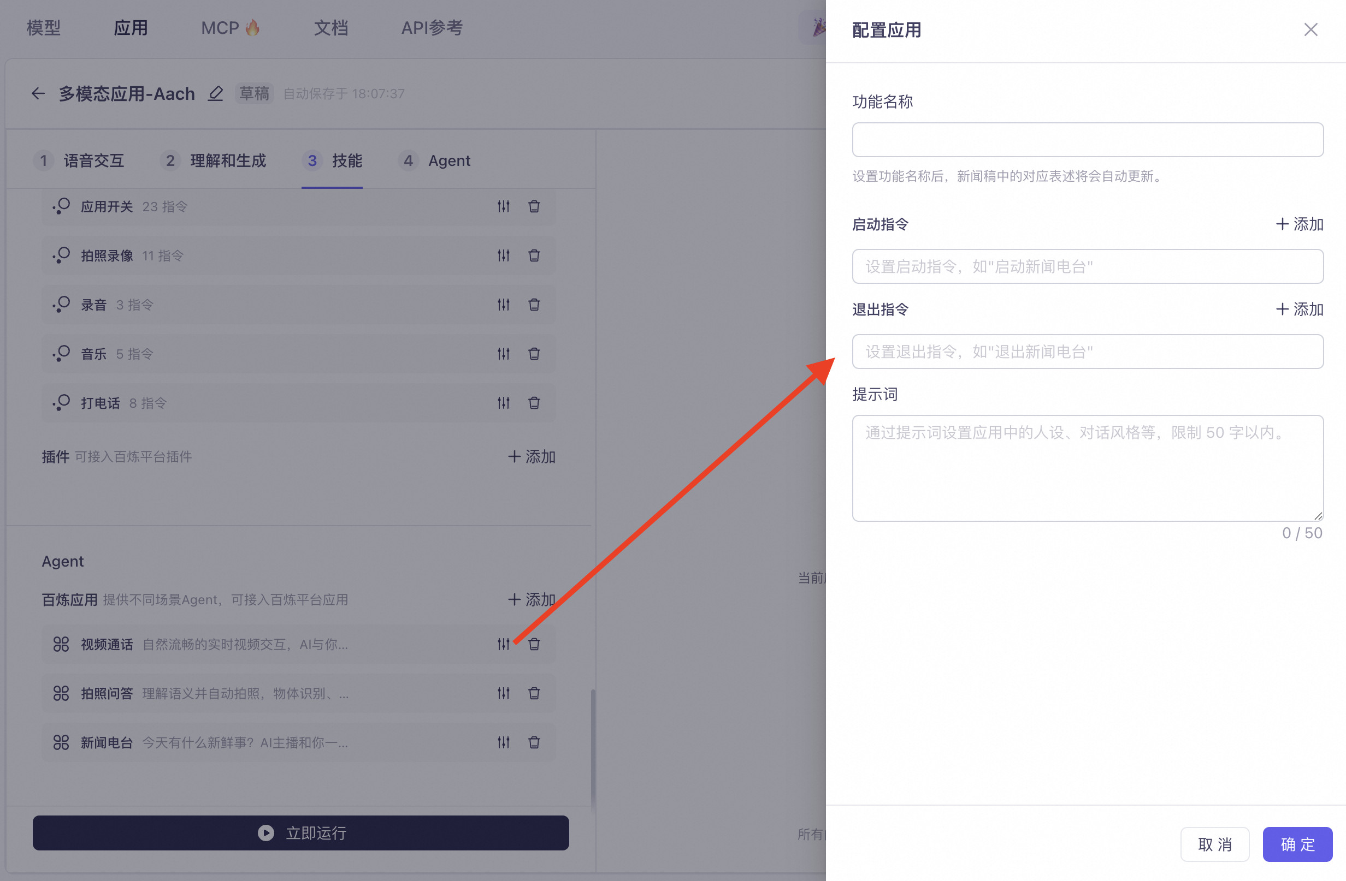Delete the 应用开关 skill
1346x881 pixels.
click(534, 206)
